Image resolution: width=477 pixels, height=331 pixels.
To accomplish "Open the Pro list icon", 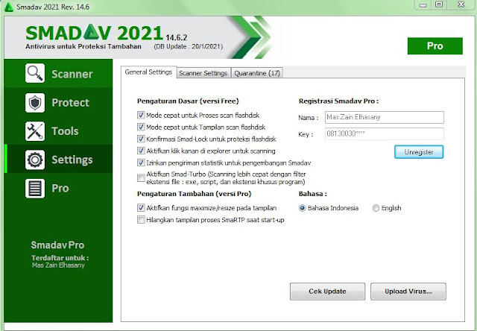I will click(35, 189).
